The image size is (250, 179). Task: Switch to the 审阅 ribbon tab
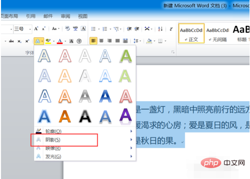click(66, 16)
